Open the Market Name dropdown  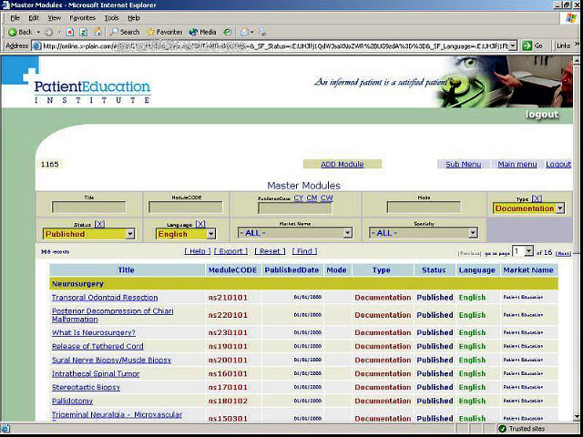(x=294, y=233)
